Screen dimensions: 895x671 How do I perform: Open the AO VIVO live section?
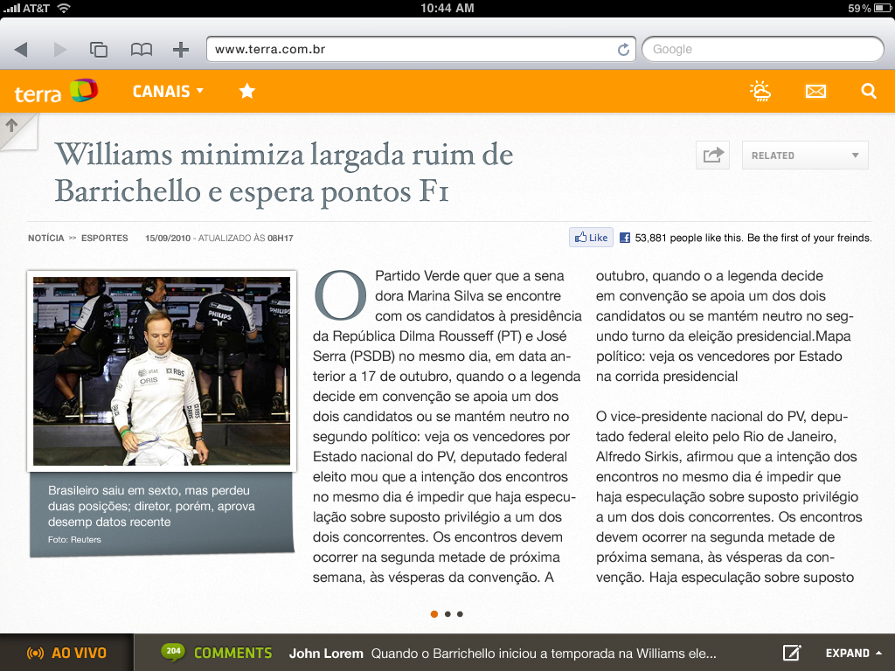(x=67, y=653)
